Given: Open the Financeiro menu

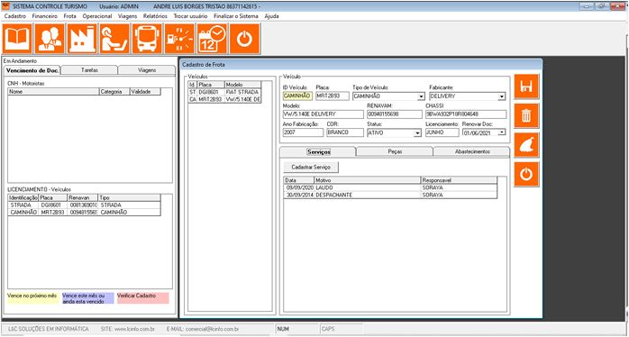Looking at the screenshot, I should point(45,16).
